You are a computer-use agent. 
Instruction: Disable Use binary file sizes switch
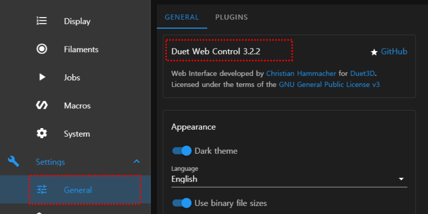(x=182, y=203)
